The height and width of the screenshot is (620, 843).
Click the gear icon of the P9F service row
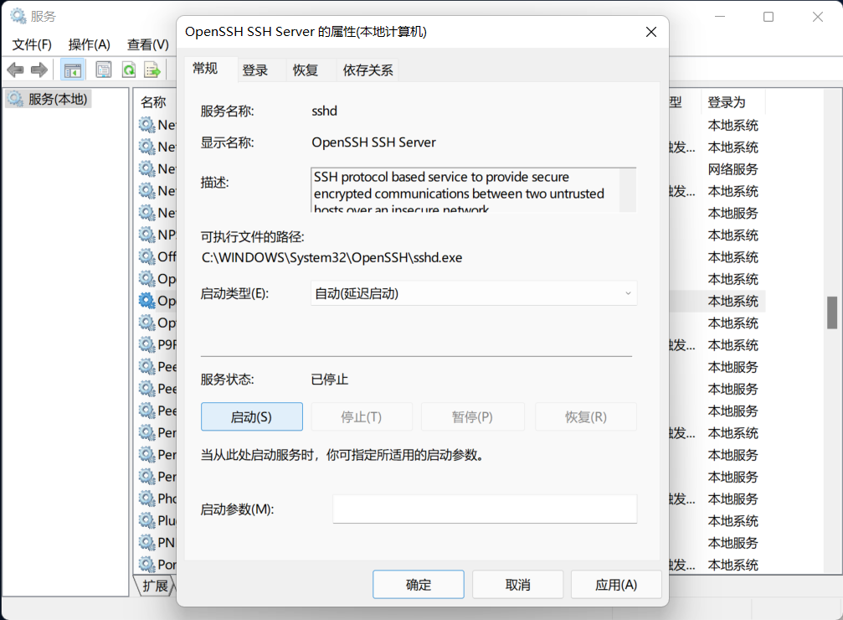[x=146, y=344]
